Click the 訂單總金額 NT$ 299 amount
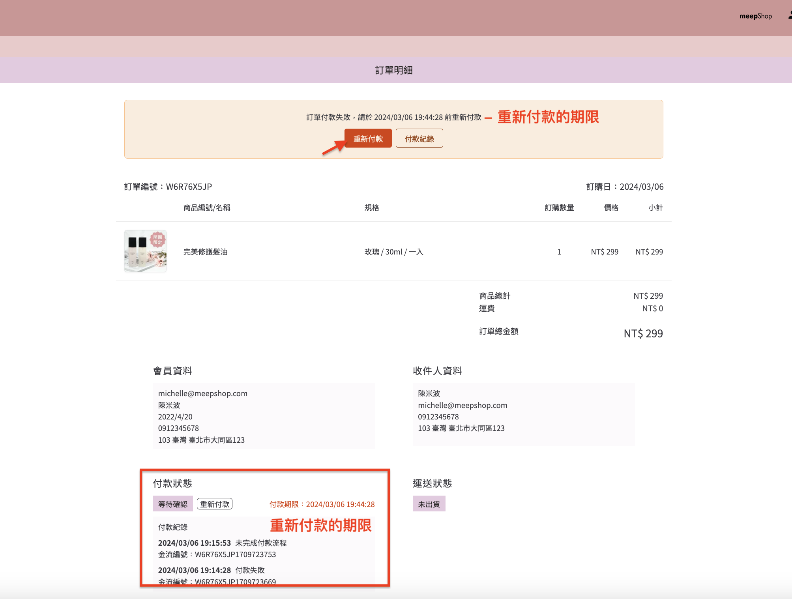The width and height of the screenshot is (792, 599). [643, 333]
